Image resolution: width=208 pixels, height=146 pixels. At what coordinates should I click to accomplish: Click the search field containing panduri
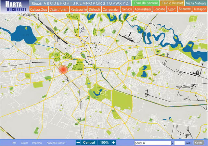(x=152, y=143)
